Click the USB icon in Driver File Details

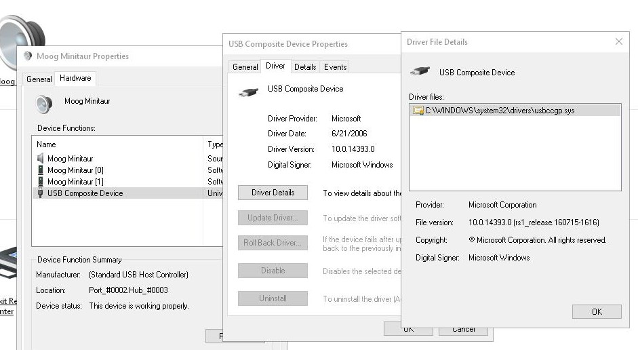[x=420, y=72]
